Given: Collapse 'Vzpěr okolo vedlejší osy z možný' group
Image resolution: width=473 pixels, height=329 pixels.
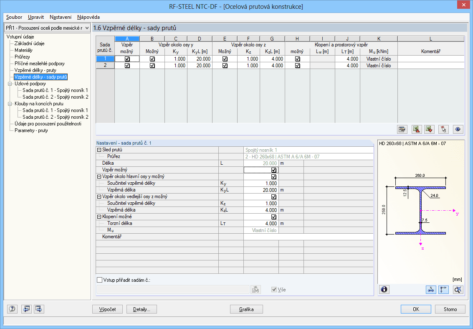Looking at the screenshot, I should (99, 196).
